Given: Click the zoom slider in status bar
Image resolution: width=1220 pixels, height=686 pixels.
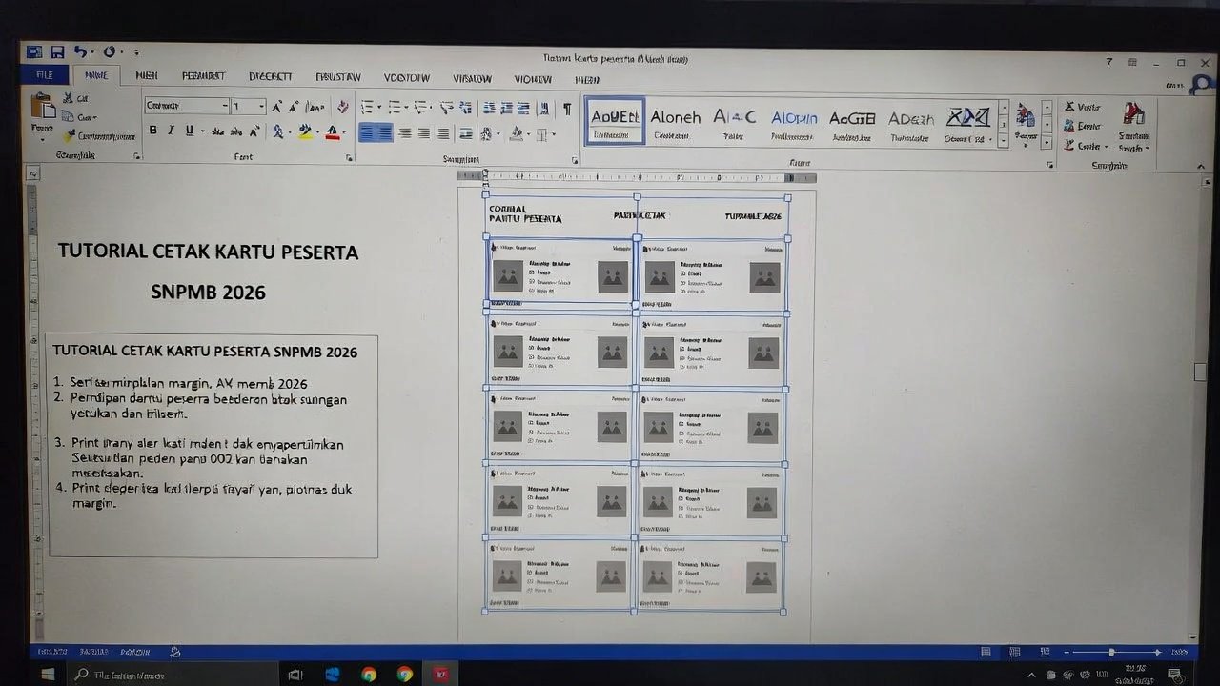Looking at the screenshot, I should [x=1111, y=652].
